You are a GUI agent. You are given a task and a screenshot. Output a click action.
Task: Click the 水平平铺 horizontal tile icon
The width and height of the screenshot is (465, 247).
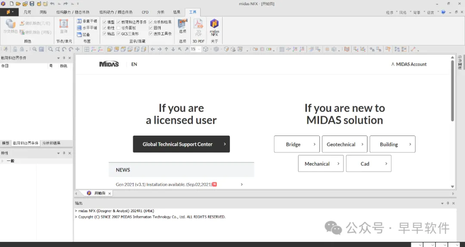click(79, 28)
